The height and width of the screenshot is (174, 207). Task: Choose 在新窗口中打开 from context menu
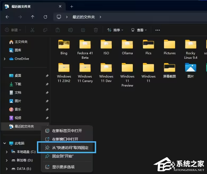pyautogui.click(x=67, y=139)
